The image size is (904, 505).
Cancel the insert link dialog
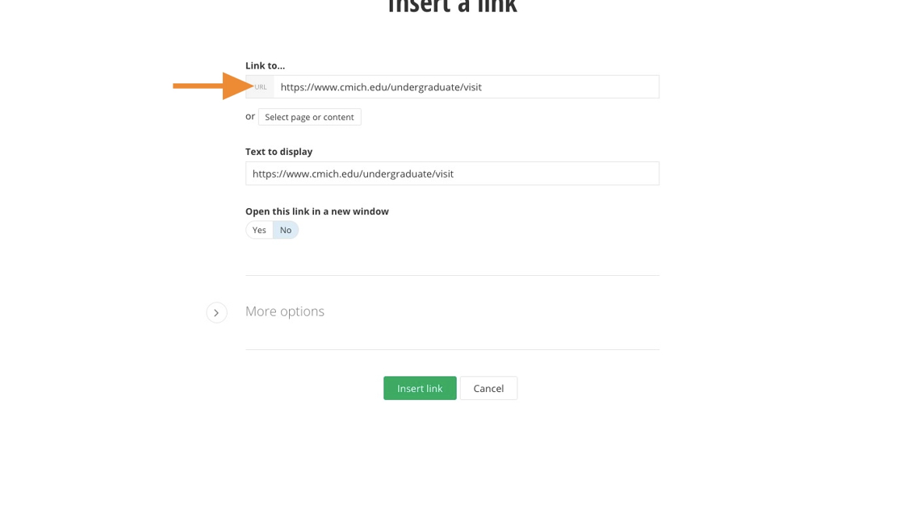[488, 388]
